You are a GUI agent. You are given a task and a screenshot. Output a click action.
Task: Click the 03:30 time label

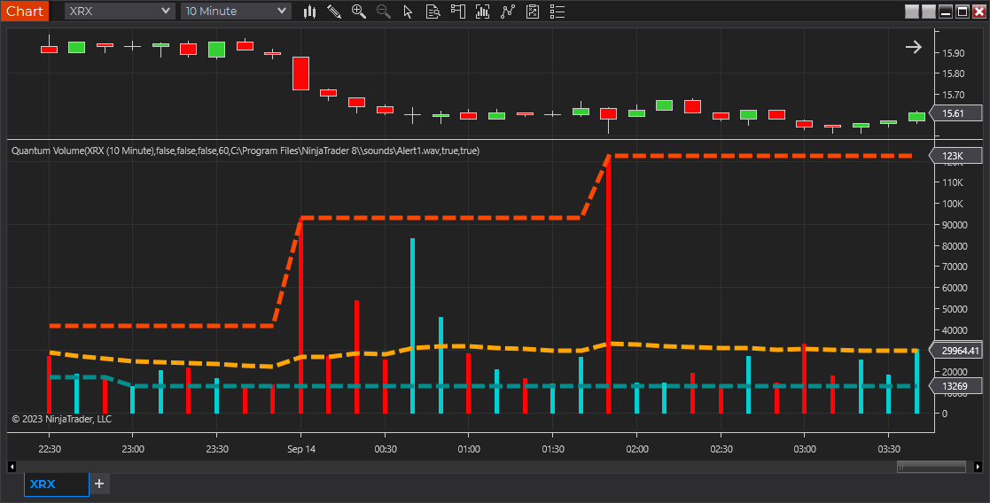pos(889,449)
